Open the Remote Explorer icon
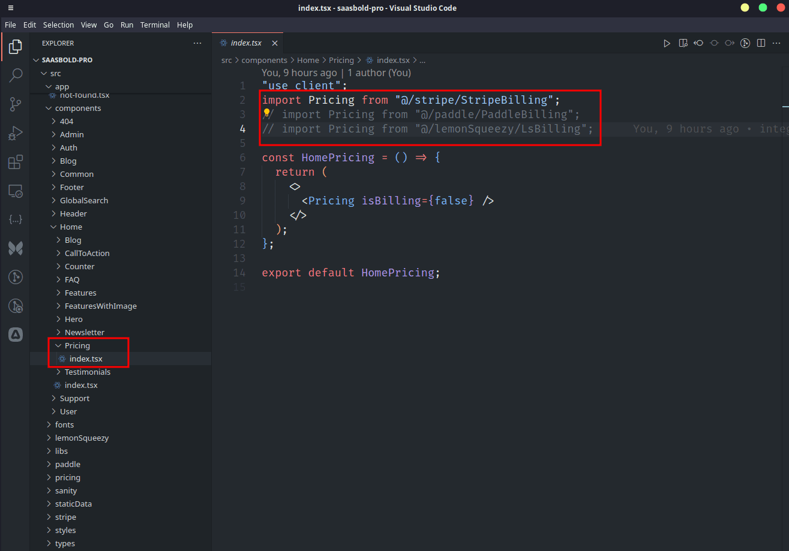The image size is (789, 551). 16,191
